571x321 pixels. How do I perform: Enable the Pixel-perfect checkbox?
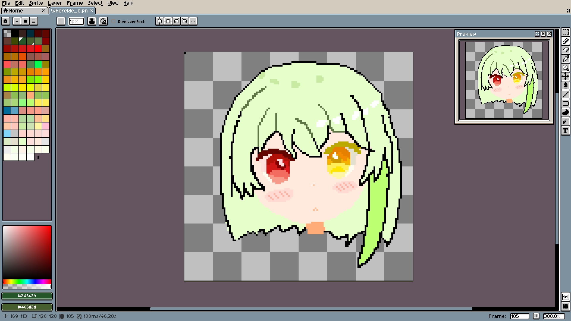(113, 21)
